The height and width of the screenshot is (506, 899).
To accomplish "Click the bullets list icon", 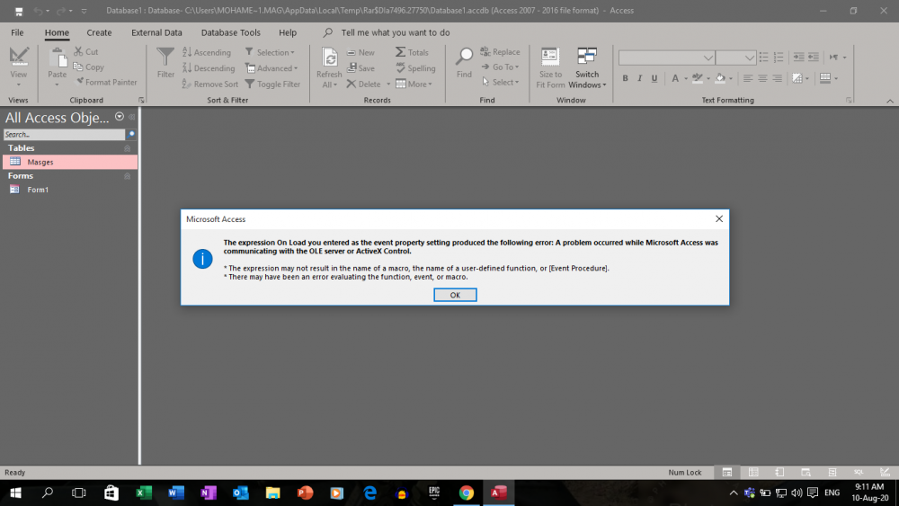I will [763, 57].
